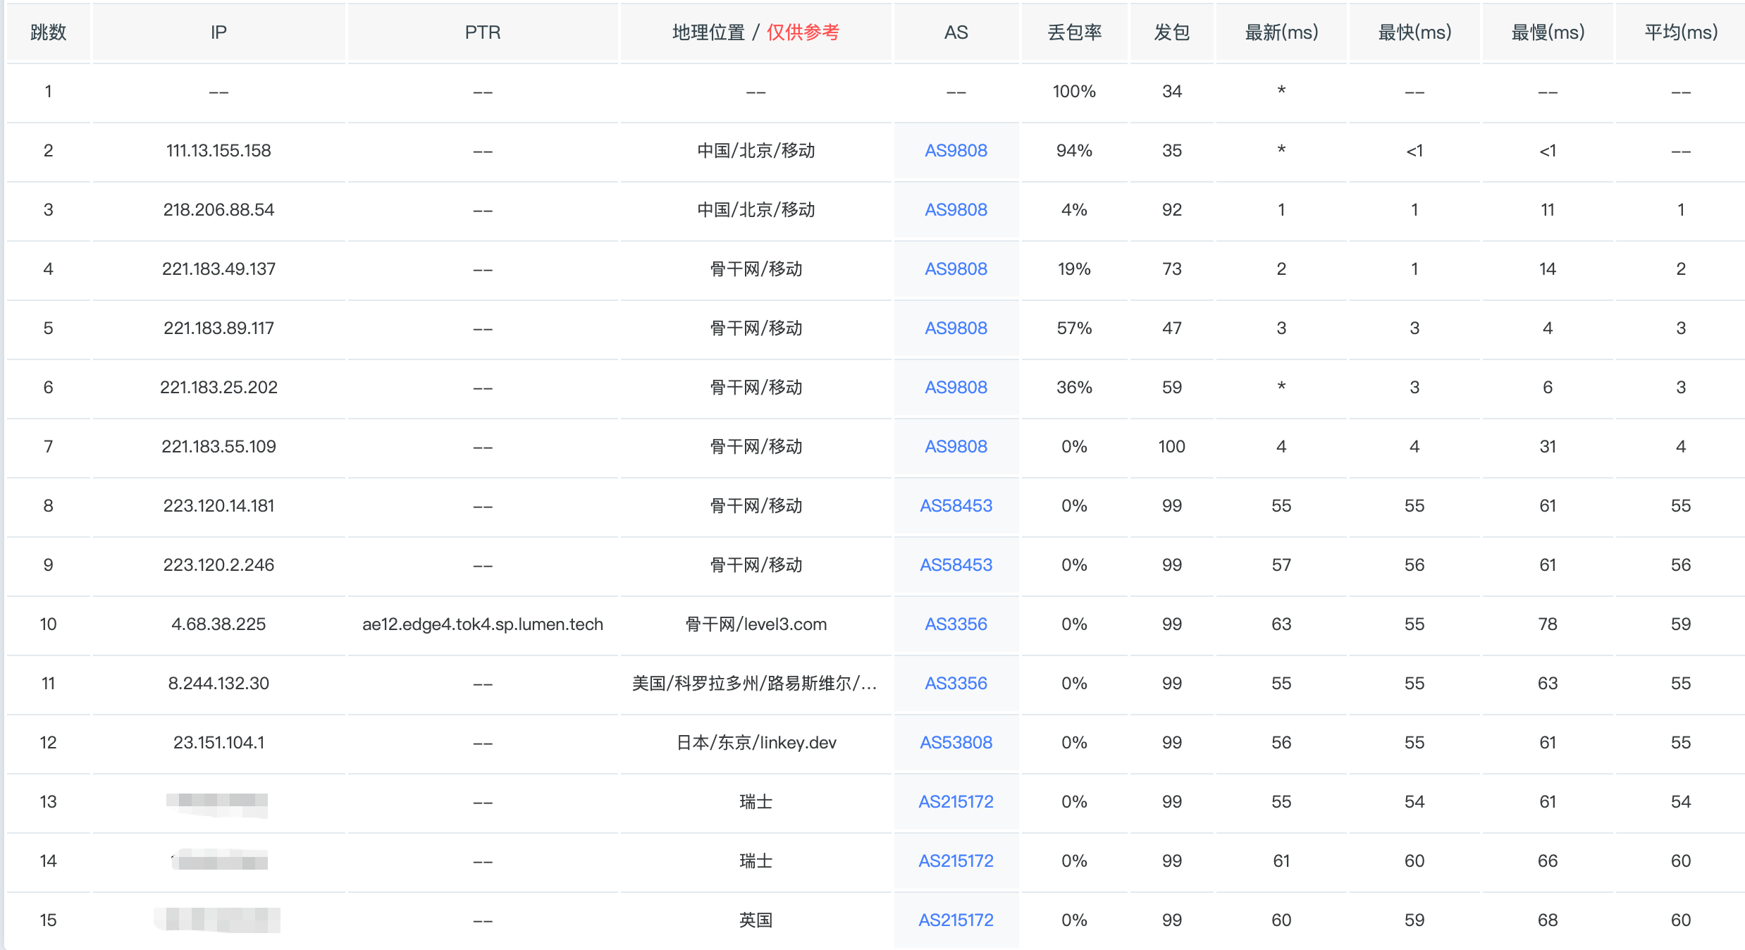Image resolution: width=1745 pixels, height=950 pixels.
Task: Open AS215172 link in the 英国 row
Action: [x=956, y=920]
